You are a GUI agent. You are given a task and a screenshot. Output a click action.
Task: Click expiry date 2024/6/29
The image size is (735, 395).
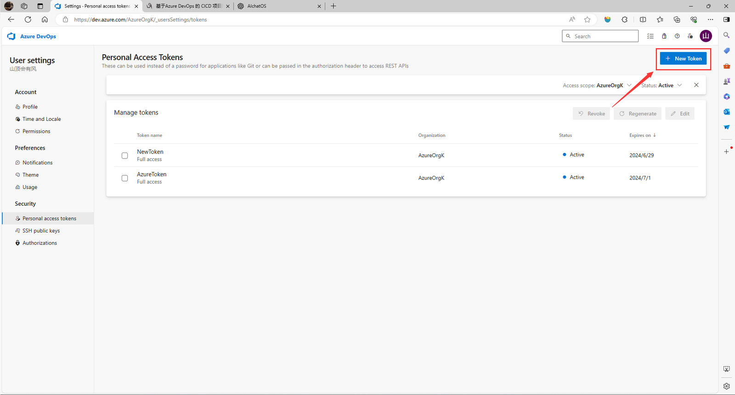tap(642, 155)
